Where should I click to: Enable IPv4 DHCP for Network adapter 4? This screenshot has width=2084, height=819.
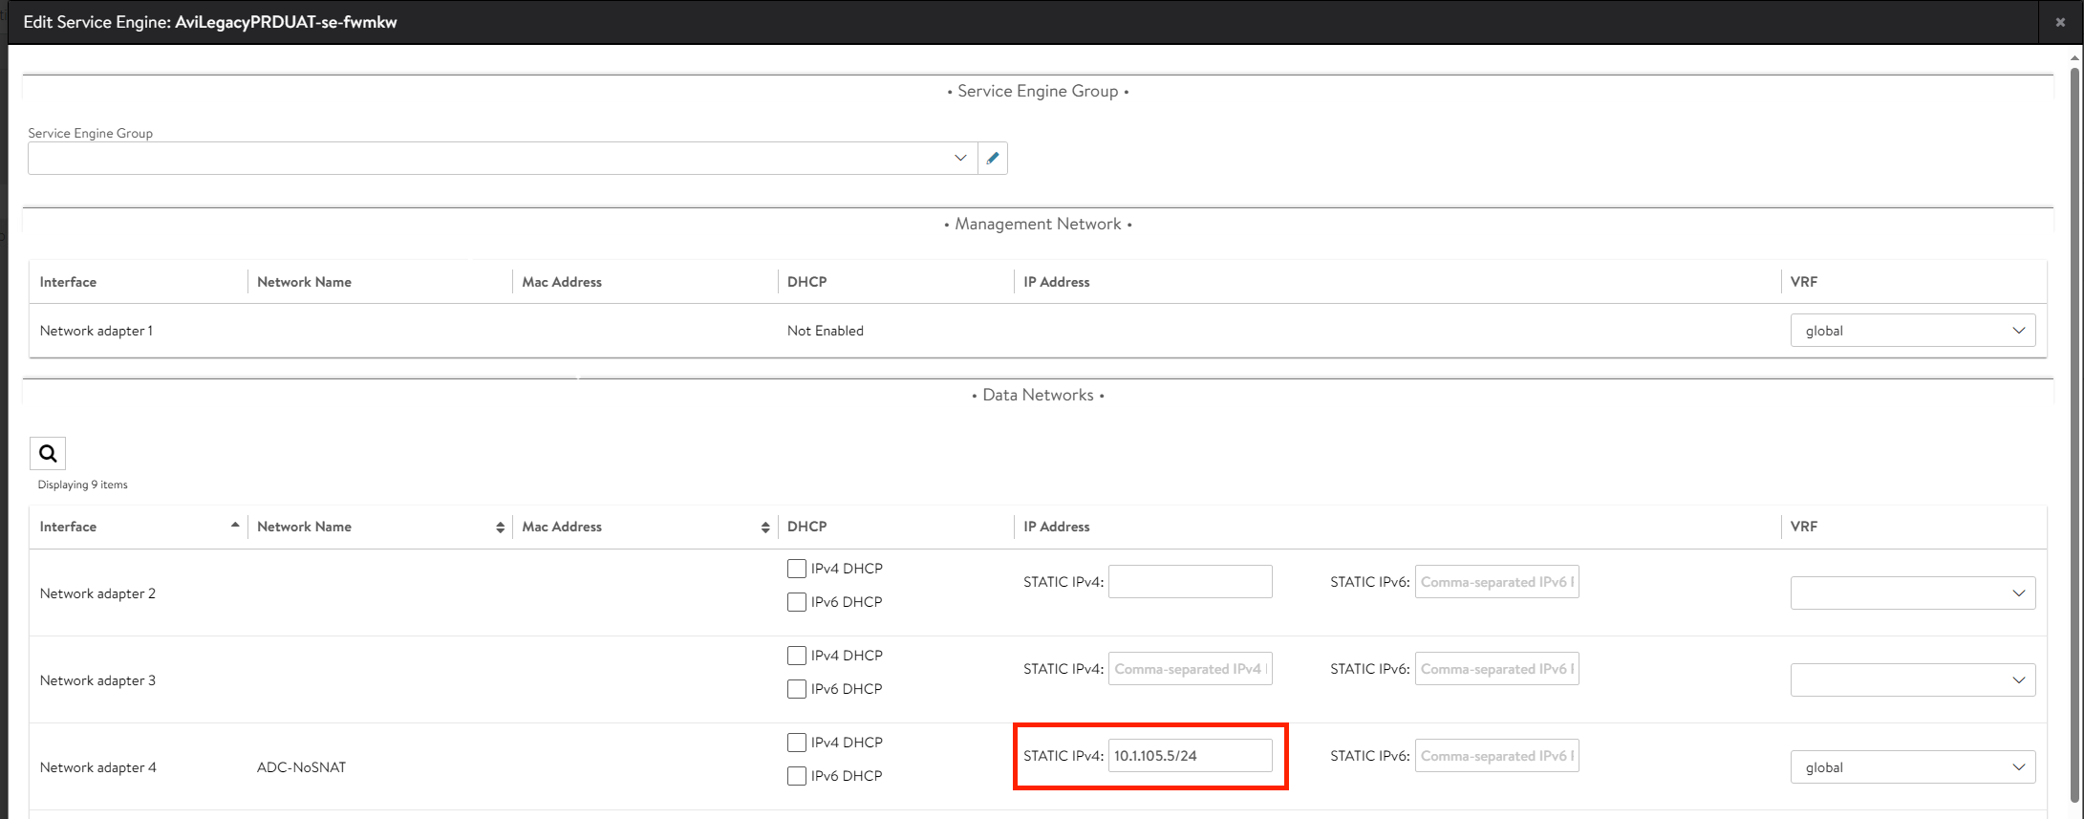coord(797,743)
